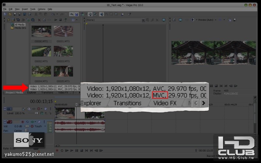Screen dimensions: 261x163
Task: Open the Tools menu
Action: pos(33,9)
